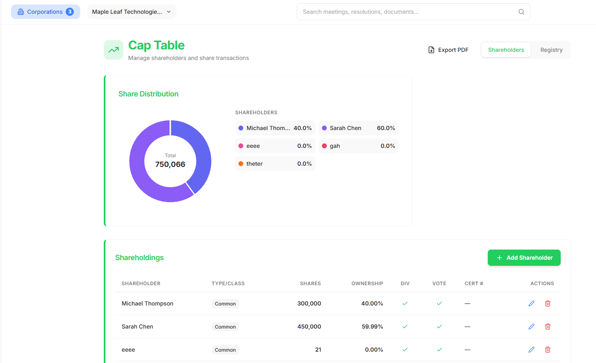This screenshot has height=363, width=596.
Task: Click the OWNERSHIP column header
Action: (367, 284)
